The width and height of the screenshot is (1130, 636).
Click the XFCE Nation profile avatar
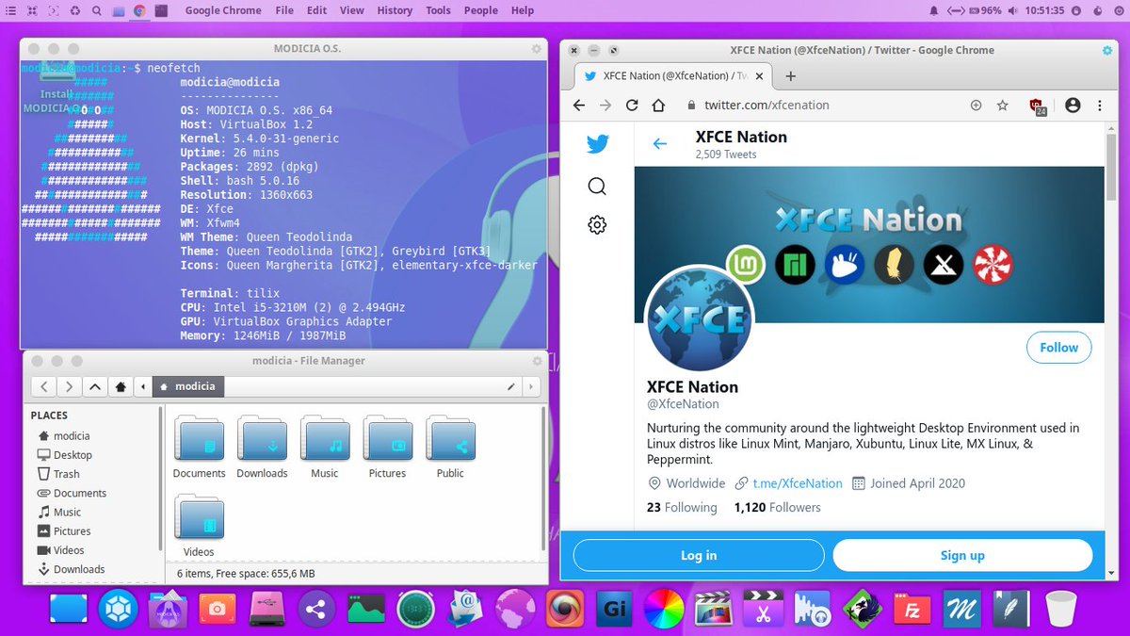click(699, 318)
